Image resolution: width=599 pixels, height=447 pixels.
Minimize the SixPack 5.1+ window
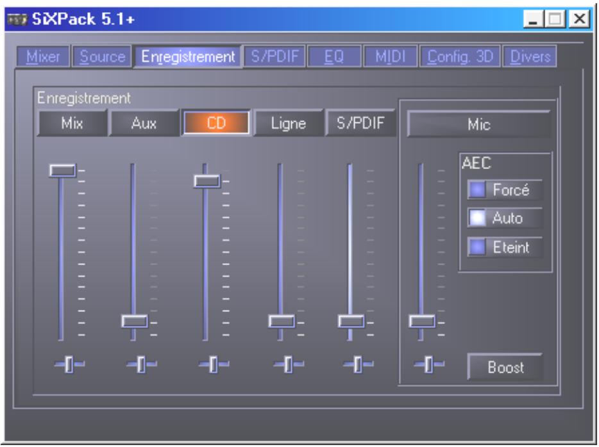pos(534,19)
